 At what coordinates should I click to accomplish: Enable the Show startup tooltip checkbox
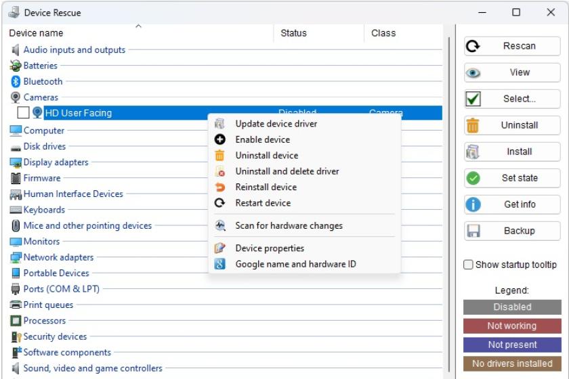pyautogui.click(x=468, y=265)
